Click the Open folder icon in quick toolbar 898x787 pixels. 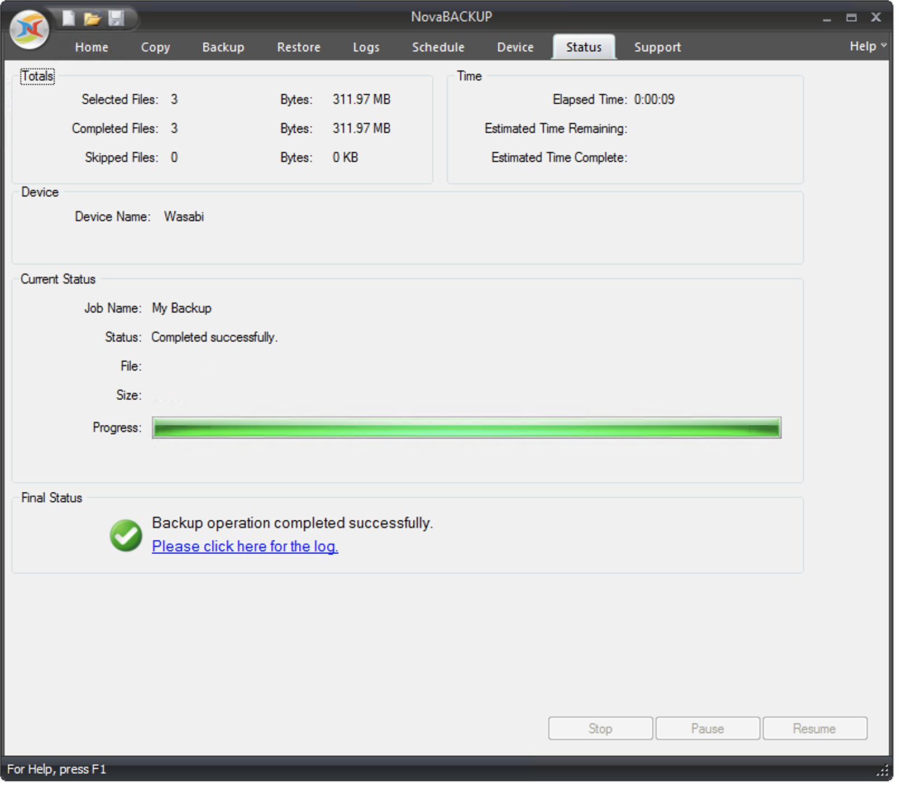tap(92, 19)
